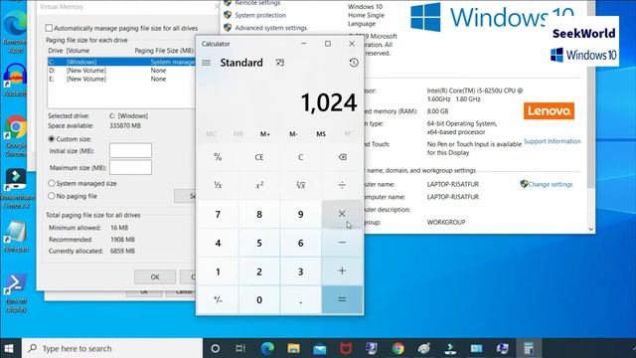Click the square root key
The width and height of the screenshot is (636, 358).
click(x=300, y=185)
